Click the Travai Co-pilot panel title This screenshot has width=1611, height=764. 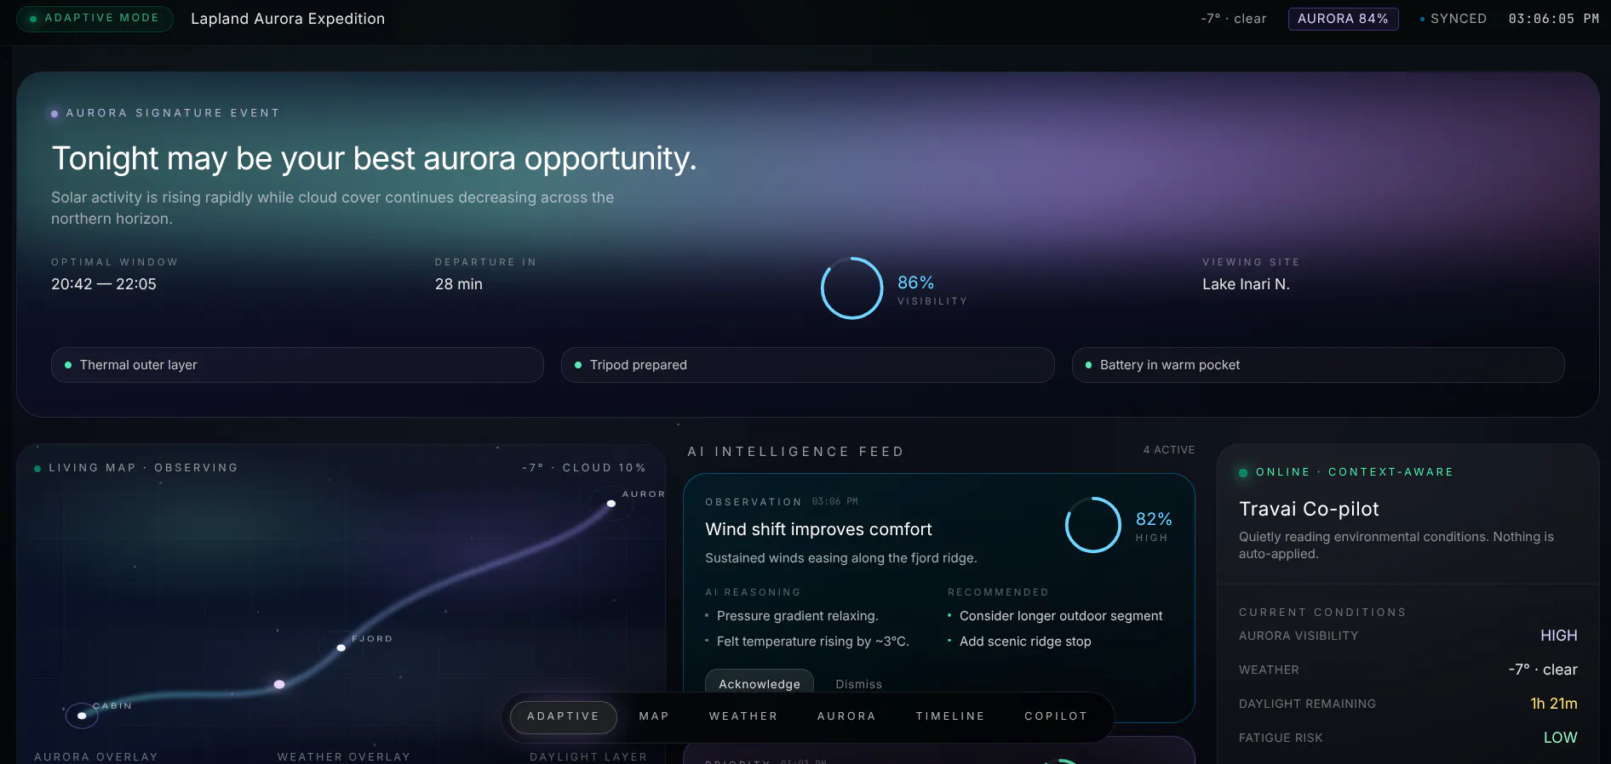coord(1309,509)
